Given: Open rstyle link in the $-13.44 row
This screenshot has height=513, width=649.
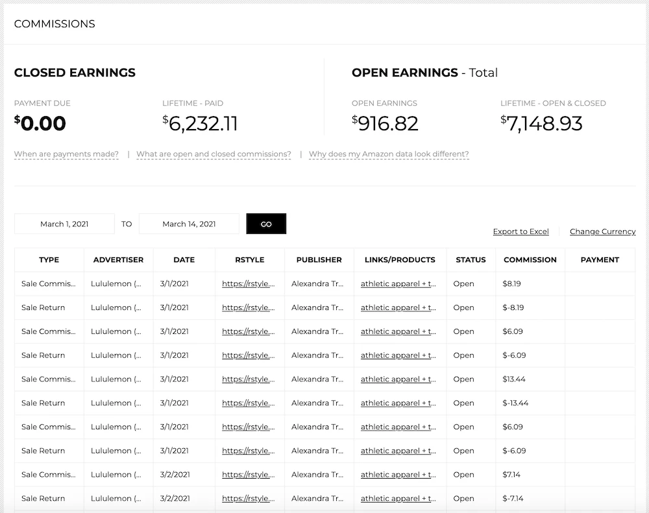Looking at the screenshot, I should pos(249,403).
